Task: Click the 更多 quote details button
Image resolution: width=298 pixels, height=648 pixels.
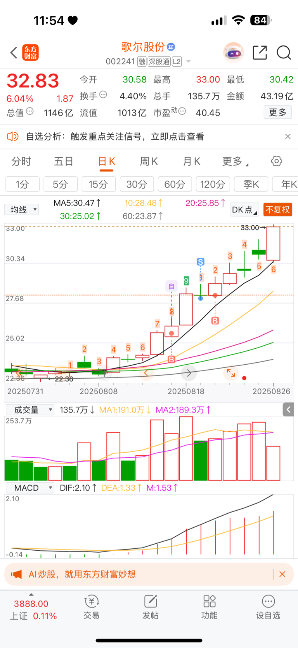Action: (x=278, y=112)
